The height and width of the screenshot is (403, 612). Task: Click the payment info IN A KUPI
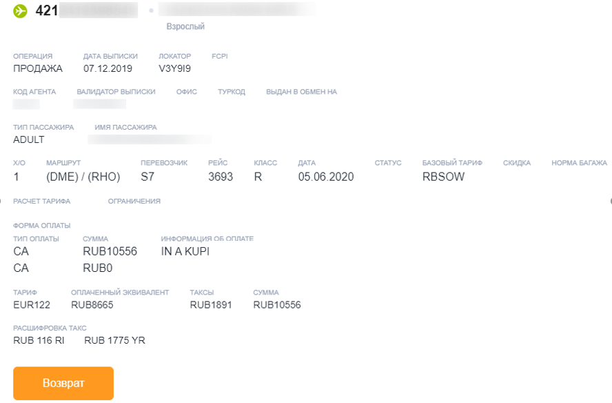[185, 251]
